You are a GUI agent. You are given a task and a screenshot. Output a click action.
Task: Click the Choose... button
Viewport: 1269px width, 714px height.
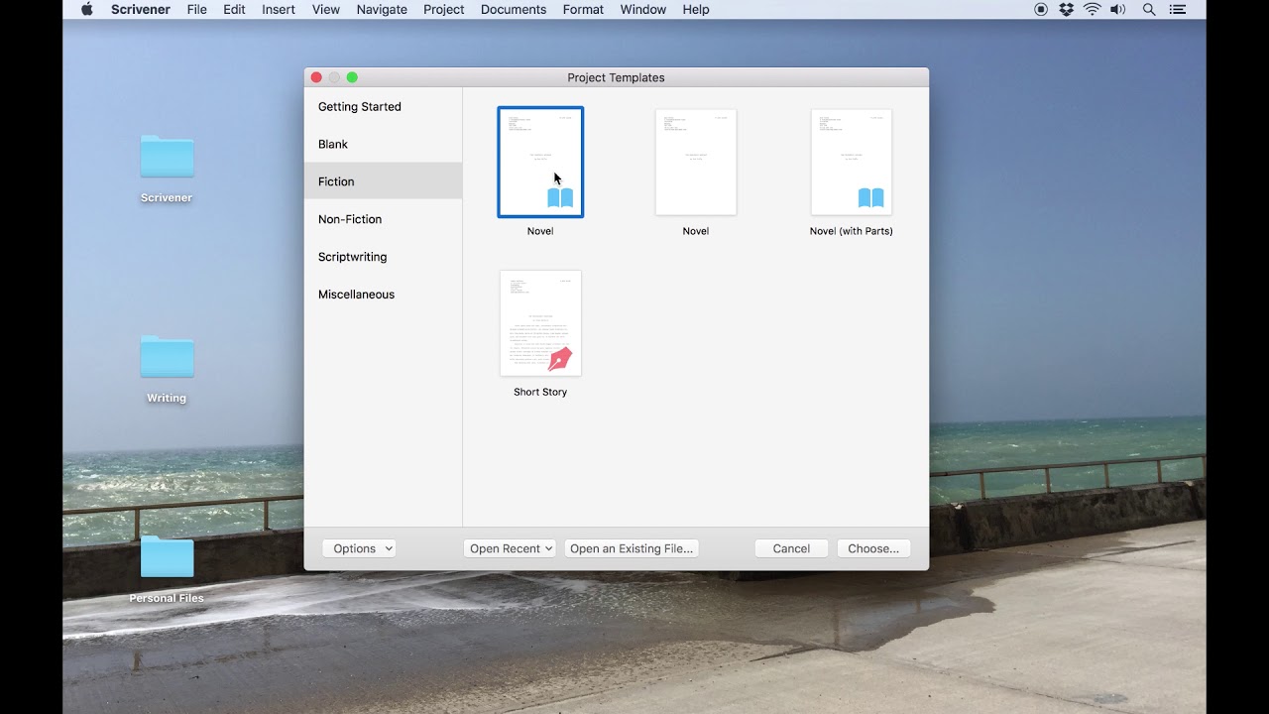(x=873, y=548)
